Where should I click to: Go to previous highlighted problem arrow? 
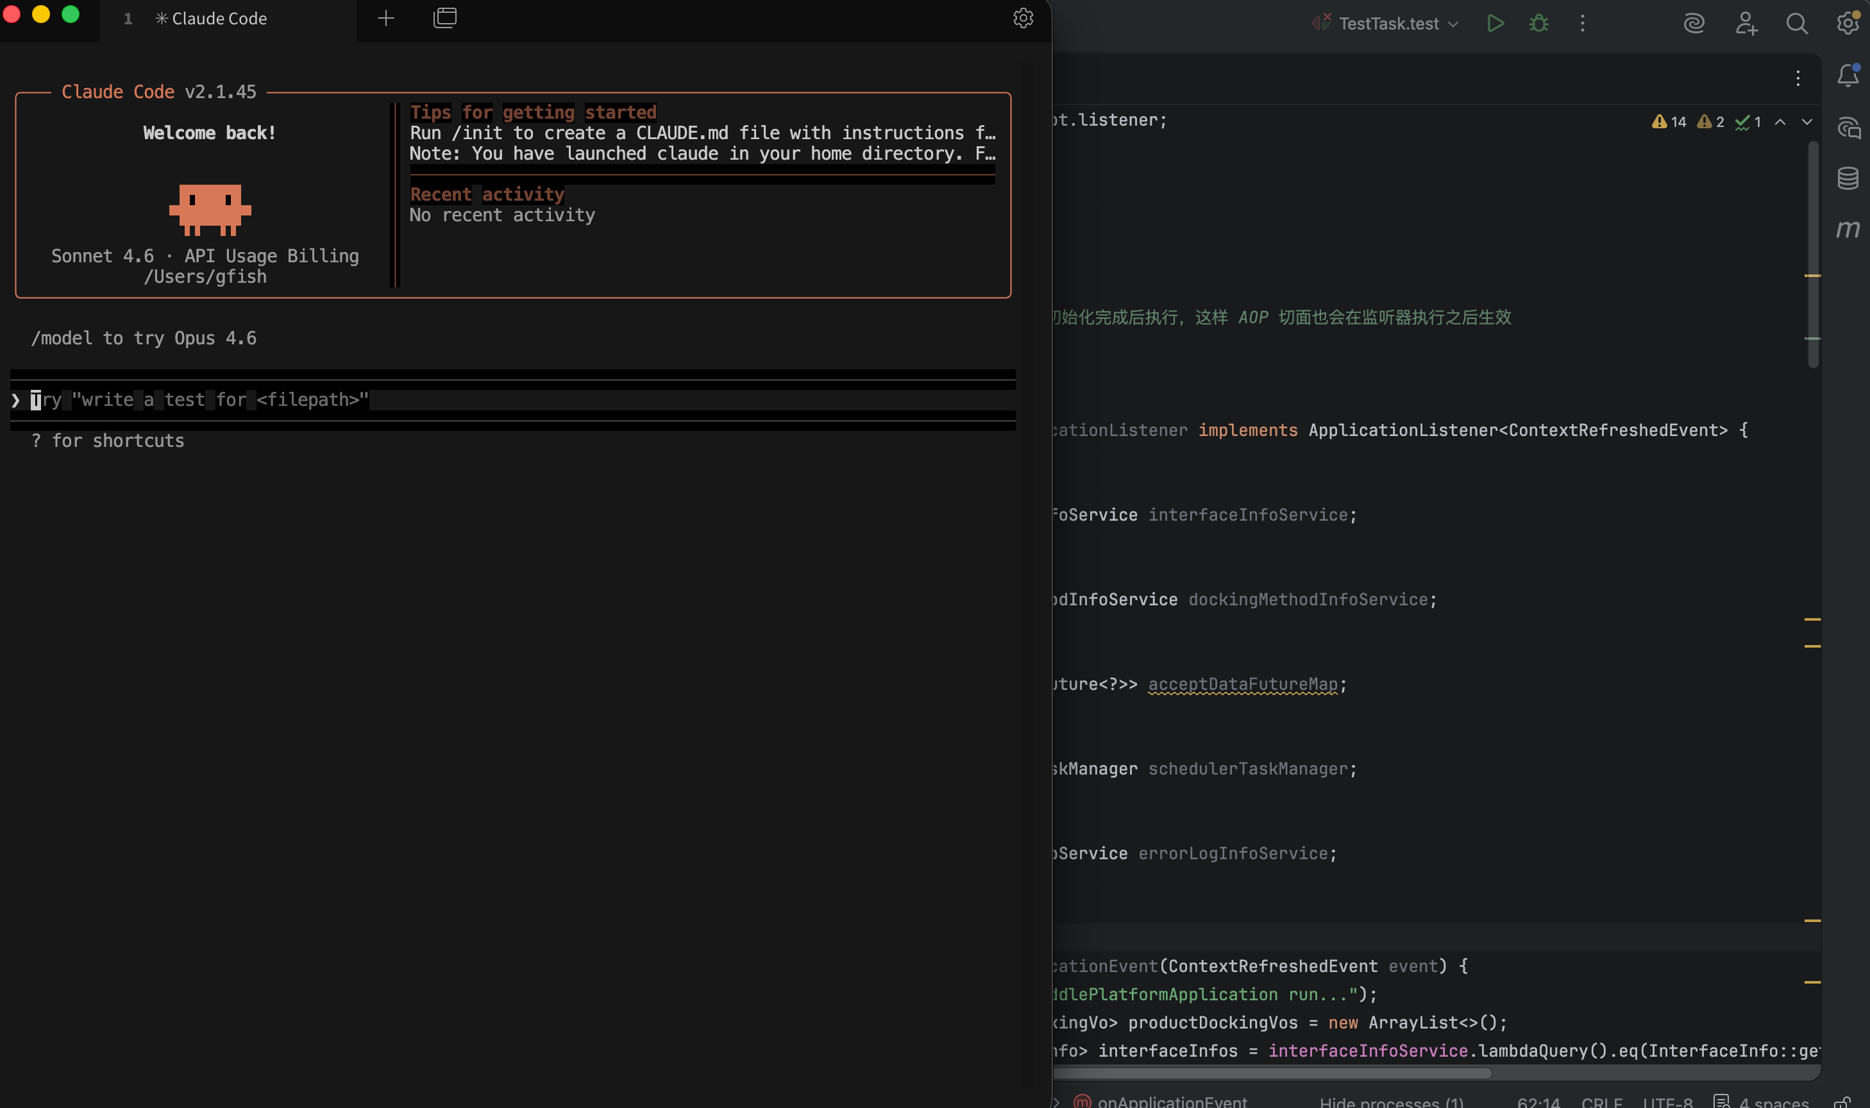pyautogui.click(x=1780, y=122)
